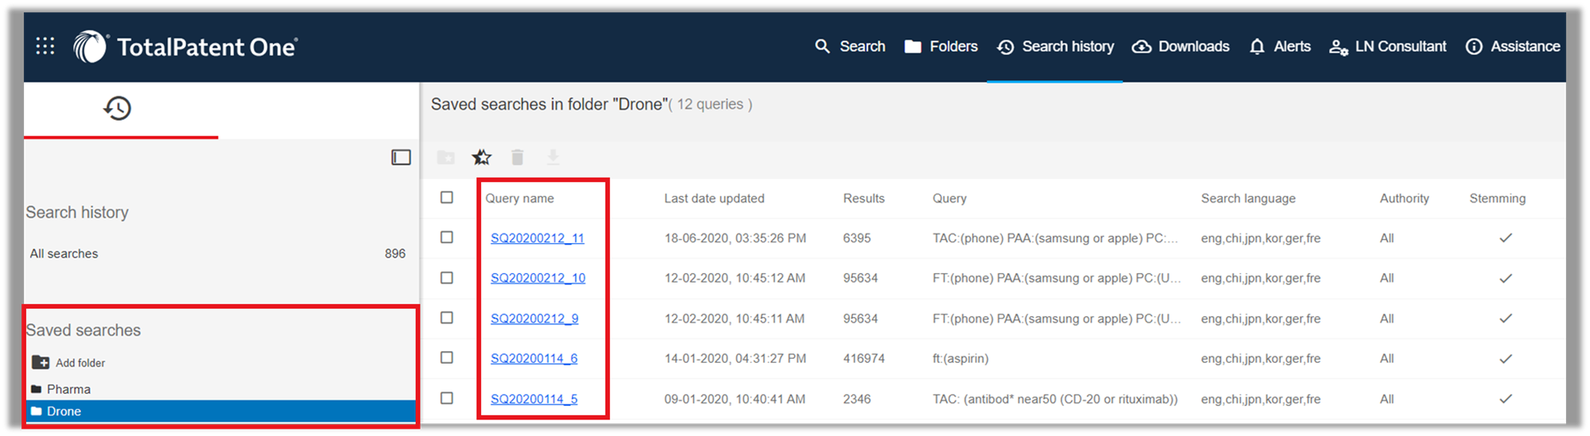This screenshot has height=436, width=1590.
Task: Click the Query column header
Action: (950, 199)
